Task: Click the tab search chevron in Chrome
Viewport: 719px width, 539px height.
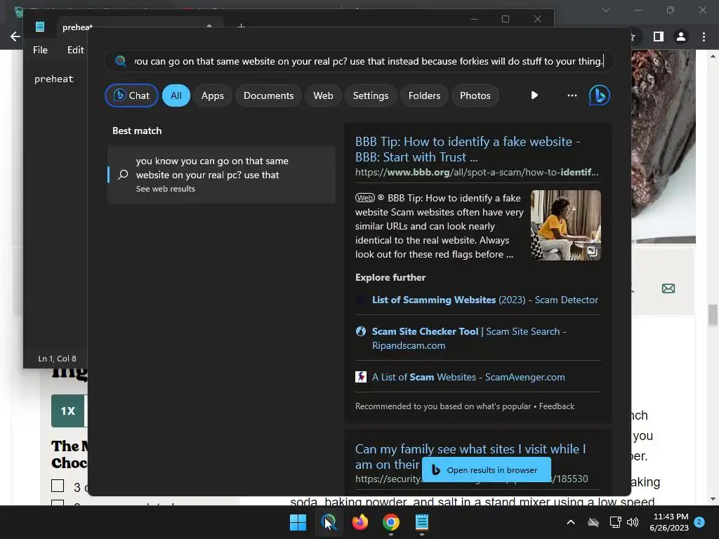Action: point(606,10)
